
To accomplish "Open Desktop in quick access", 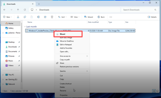I will click(x=11, y=42).
